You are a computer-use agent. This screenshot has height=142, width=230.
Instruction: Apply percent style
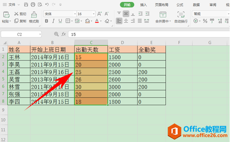click(x=205, y=21)
